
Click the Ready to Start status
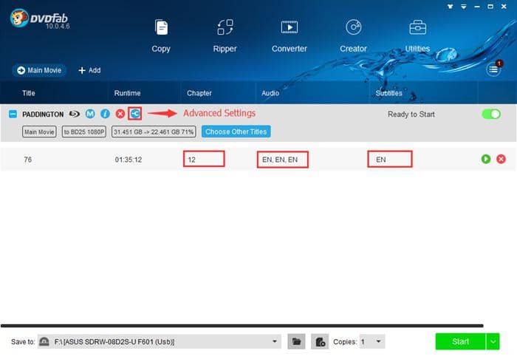(411, 114)
